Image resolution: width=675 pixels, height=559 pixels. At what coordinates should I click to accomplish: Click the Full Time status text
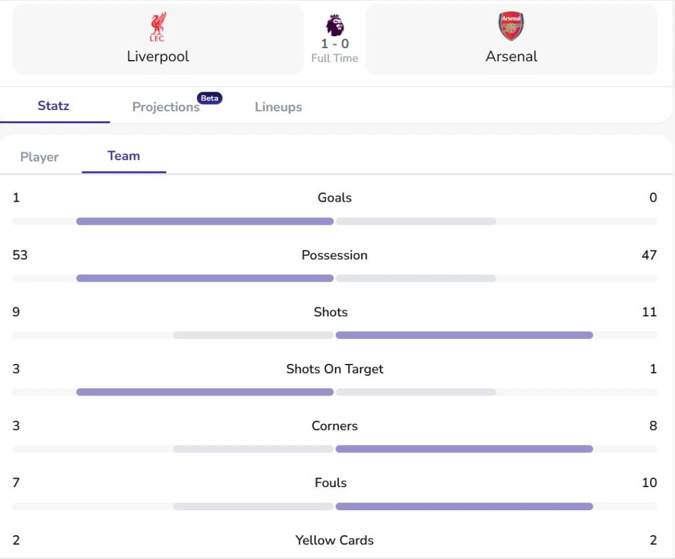pos(335,59)
